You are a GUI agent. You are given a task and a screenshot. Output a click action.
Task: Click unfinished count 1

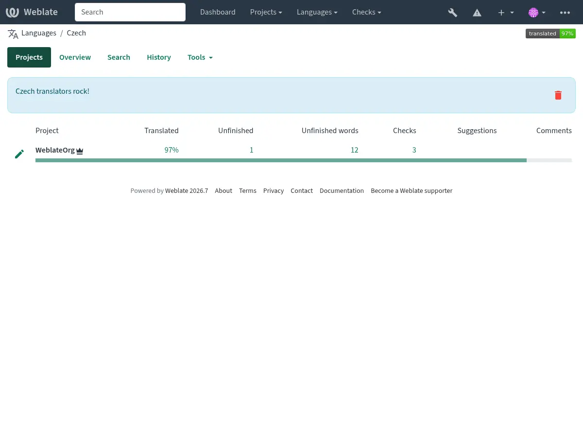click(x=252, y=150)
